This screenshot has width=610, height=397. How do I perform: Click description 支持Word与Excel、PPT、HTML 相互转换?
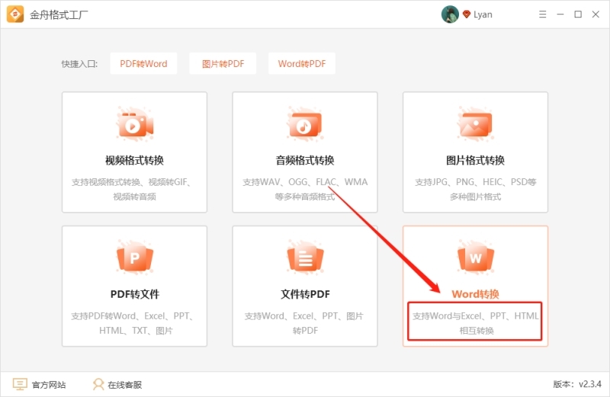pos(476,323)
